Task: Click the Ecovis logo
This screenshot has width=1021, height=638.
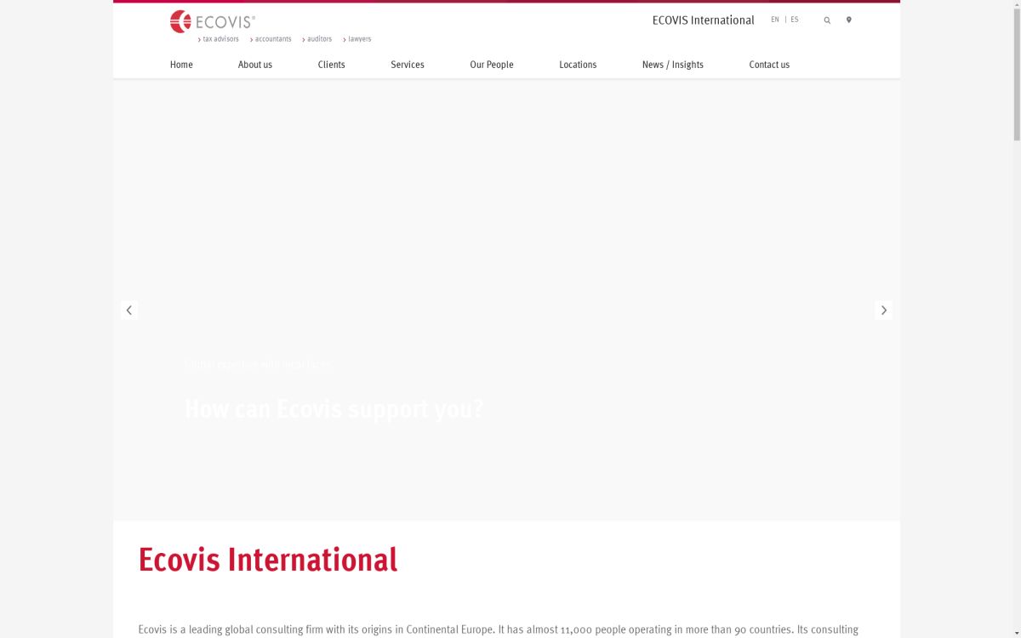Action: [212, 22]
